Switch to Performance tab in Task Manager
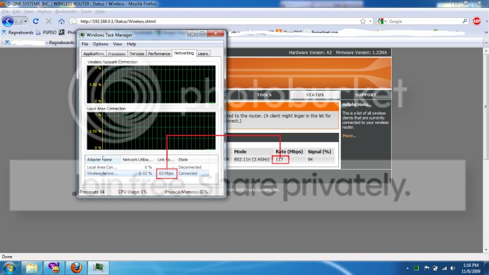 [159, 54]
